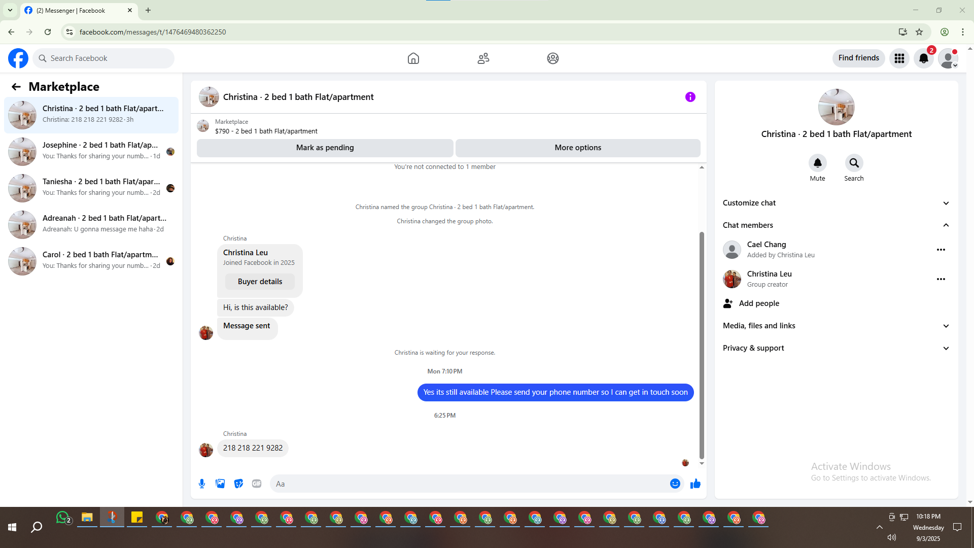The height and width of the screenshot is (548, 974).
Task: Select the Messenger Facebook browser tab
Action: tap(78, 11)
